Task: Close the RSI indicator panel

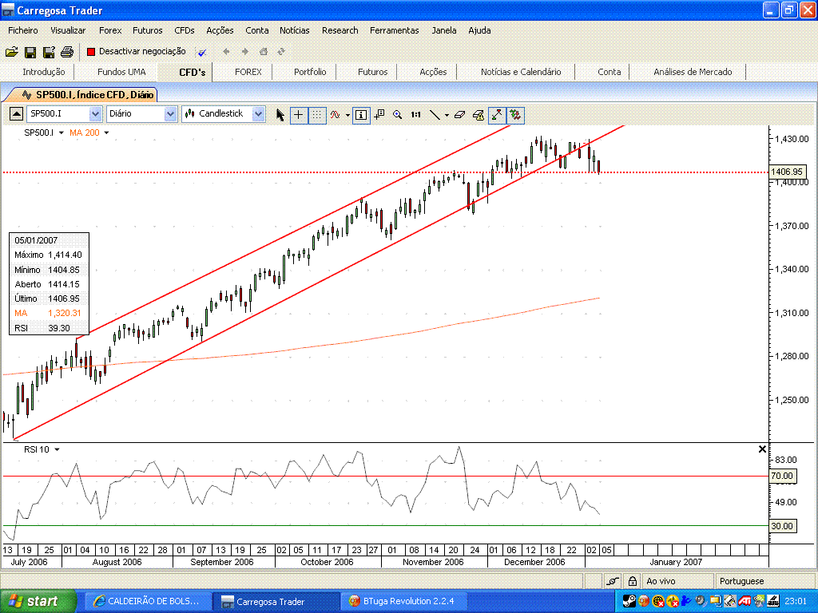Action: coord(762,449)
